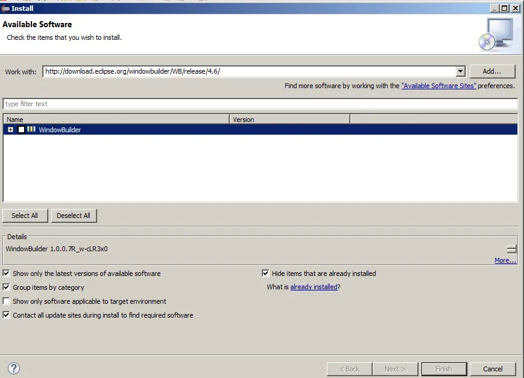The image size is (524, 378).
Task: Check the WindowBuilder checkbox
Action: [x=21, y=129]
